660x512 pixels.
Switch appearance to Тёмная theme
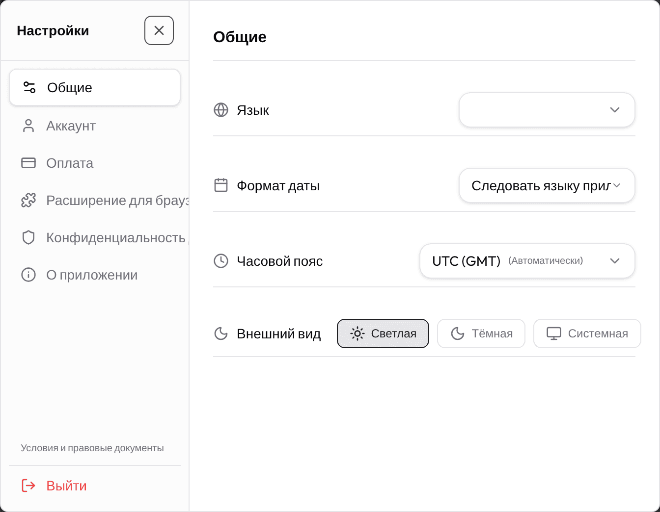pos(481,333)
